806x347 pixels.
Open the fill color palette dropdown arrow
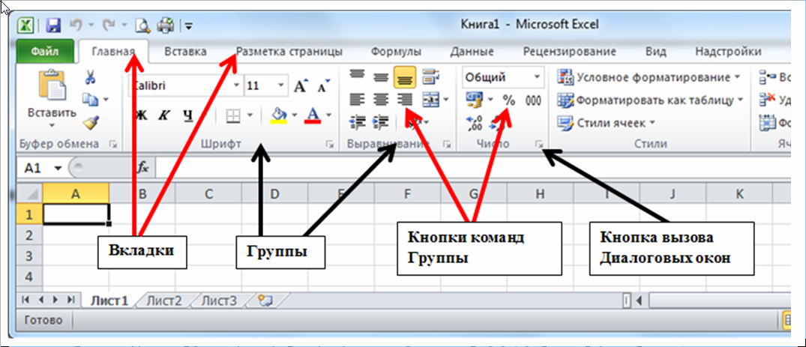[x=295, y=115]
